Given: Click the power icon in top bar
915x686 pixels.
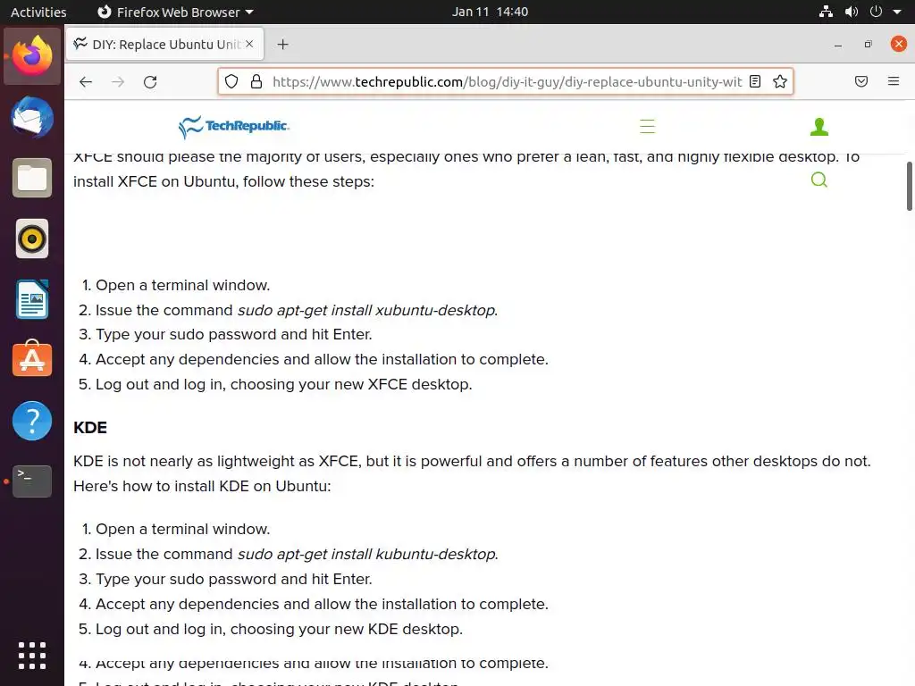Looking at the screenshot, I should [876, 12].
